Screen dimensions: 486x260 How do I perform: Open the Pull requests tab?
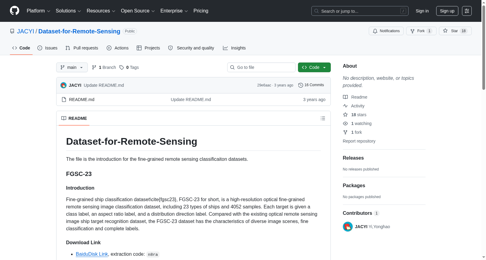pyautogui.click(x=82, y=48)
